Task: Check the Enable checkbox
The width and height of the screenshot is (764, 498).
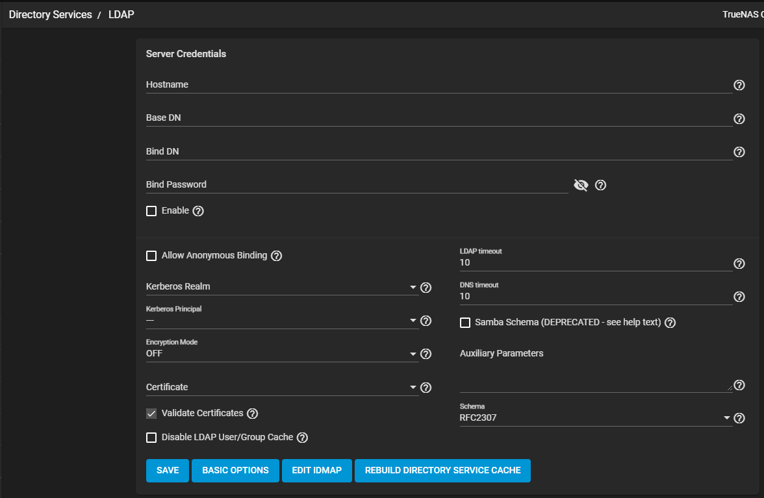Action: (151, 211)
